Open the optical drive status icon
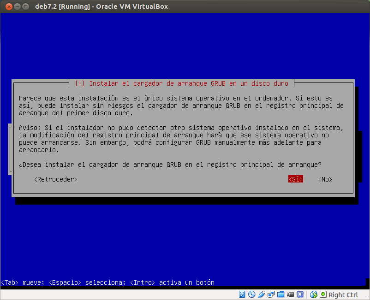 [252, 294]
